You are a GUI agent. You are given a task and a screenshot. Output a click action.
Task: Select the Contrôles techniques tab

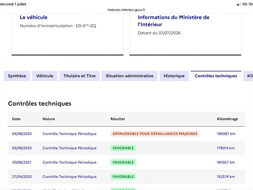216,76
